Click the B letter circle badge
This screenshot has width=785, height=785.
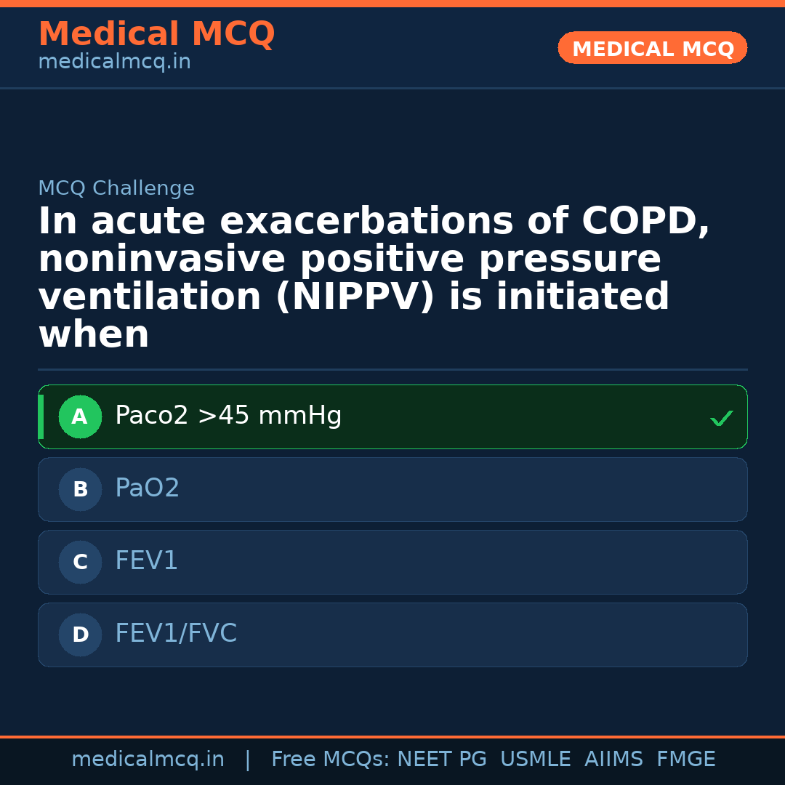[80, 490]
